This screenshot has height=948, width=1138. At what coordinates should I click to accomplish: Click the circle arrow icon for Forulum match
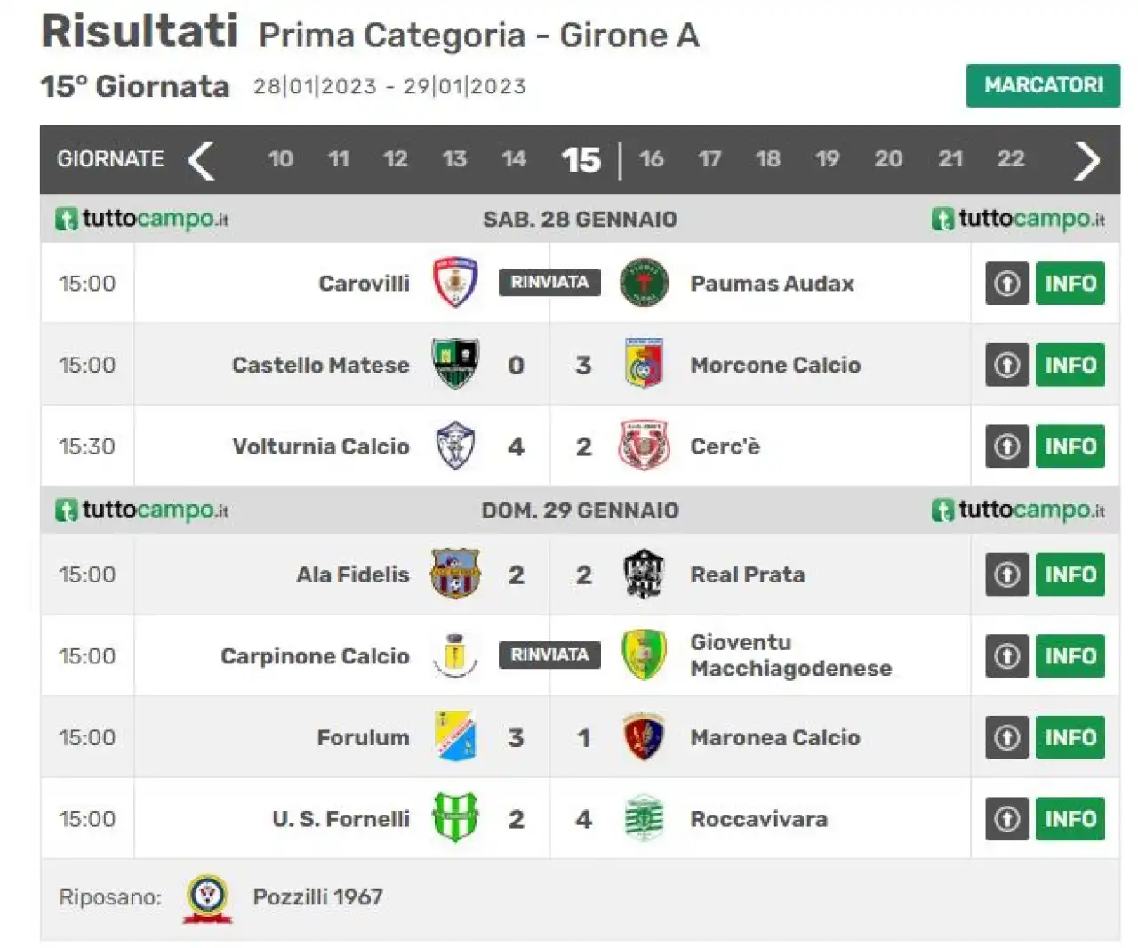coord(1006,737)
